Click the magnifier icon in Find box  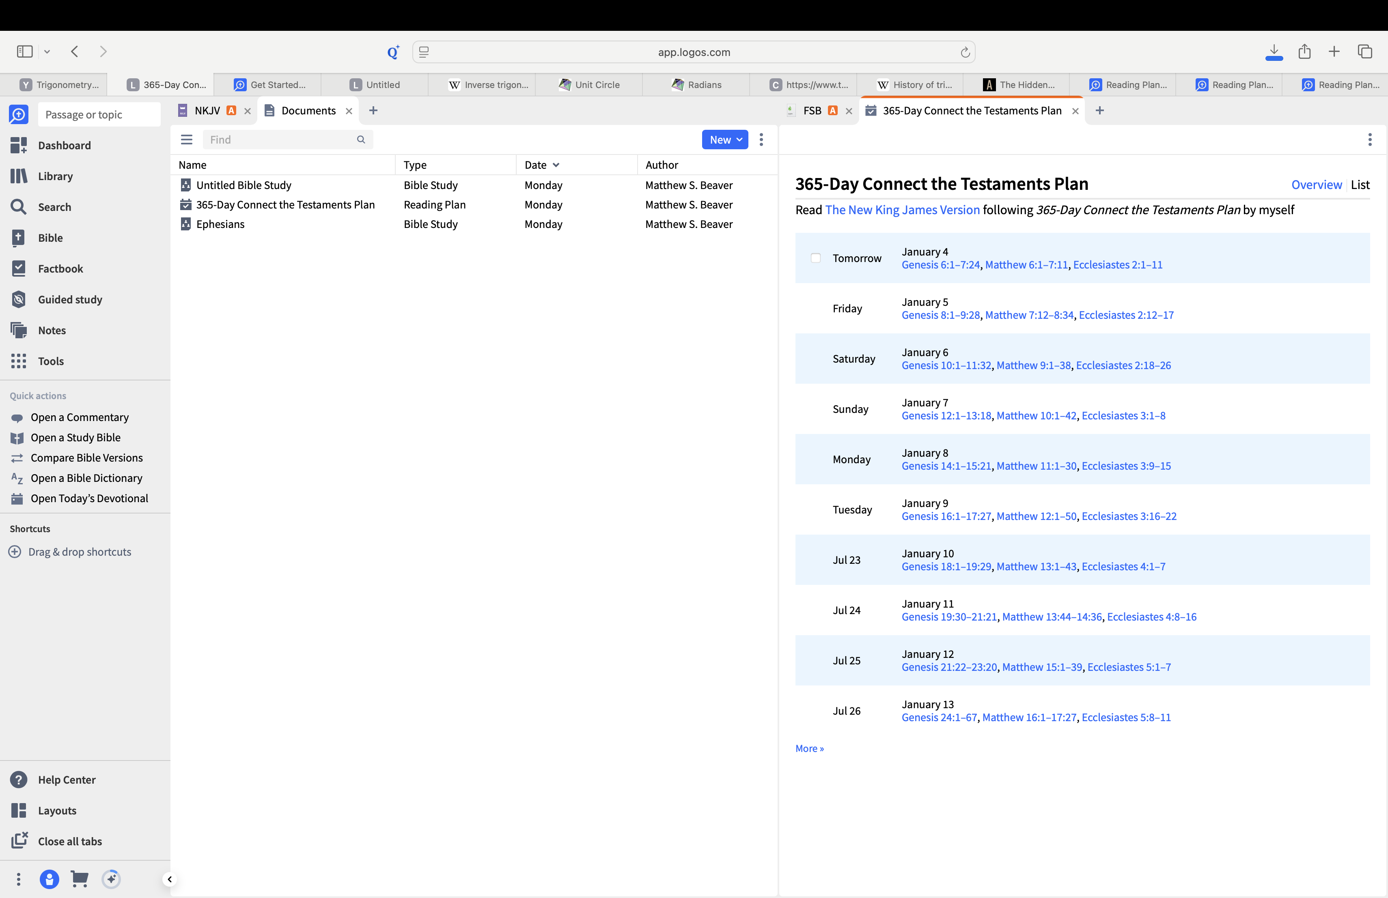(x=361, y=139)
